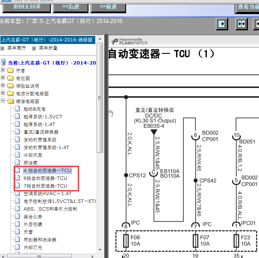Click document icon beside 天窗
259x258 pixels.
pyautogui.click(x=18, y=232)
